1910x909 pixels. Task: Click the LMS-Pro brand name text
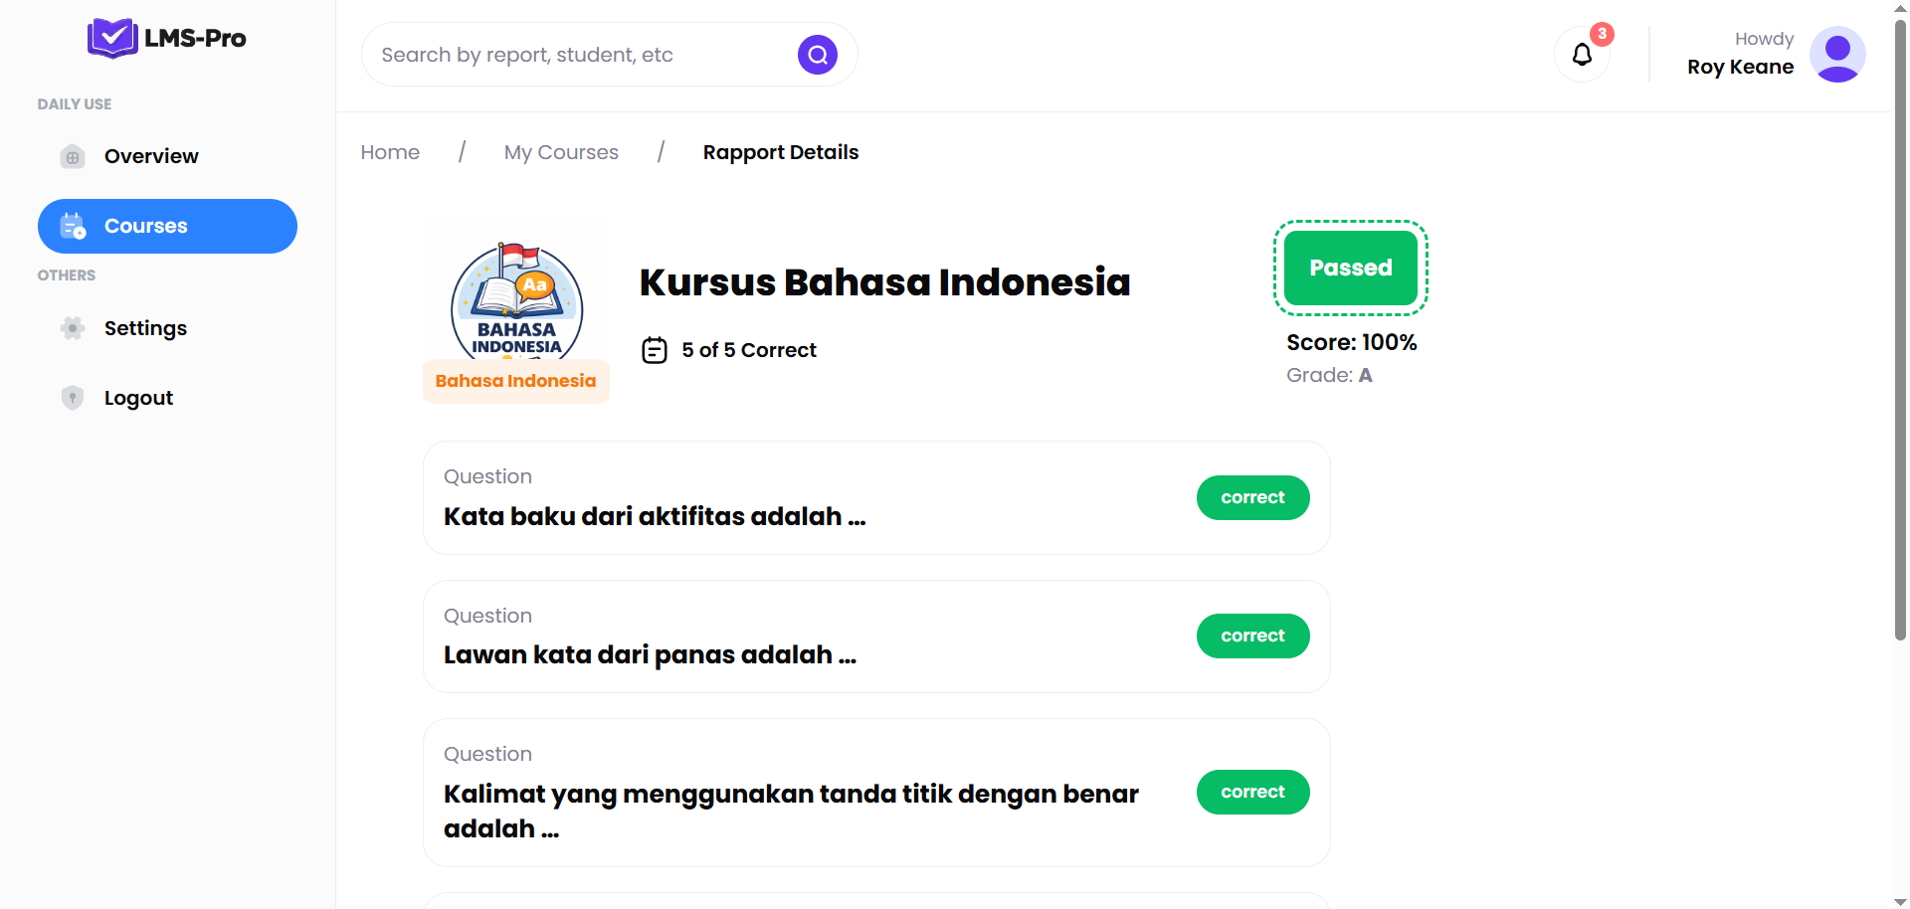click(195, 38)
